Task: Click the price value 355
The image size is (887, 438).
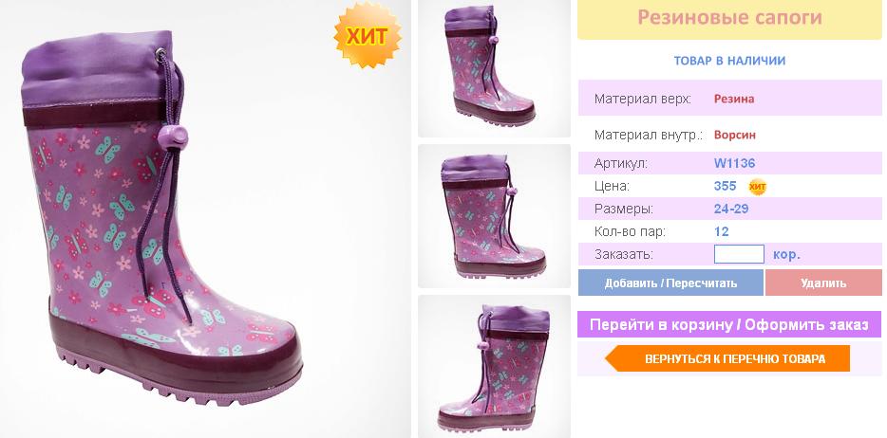Action: click(x=725, y=186)
